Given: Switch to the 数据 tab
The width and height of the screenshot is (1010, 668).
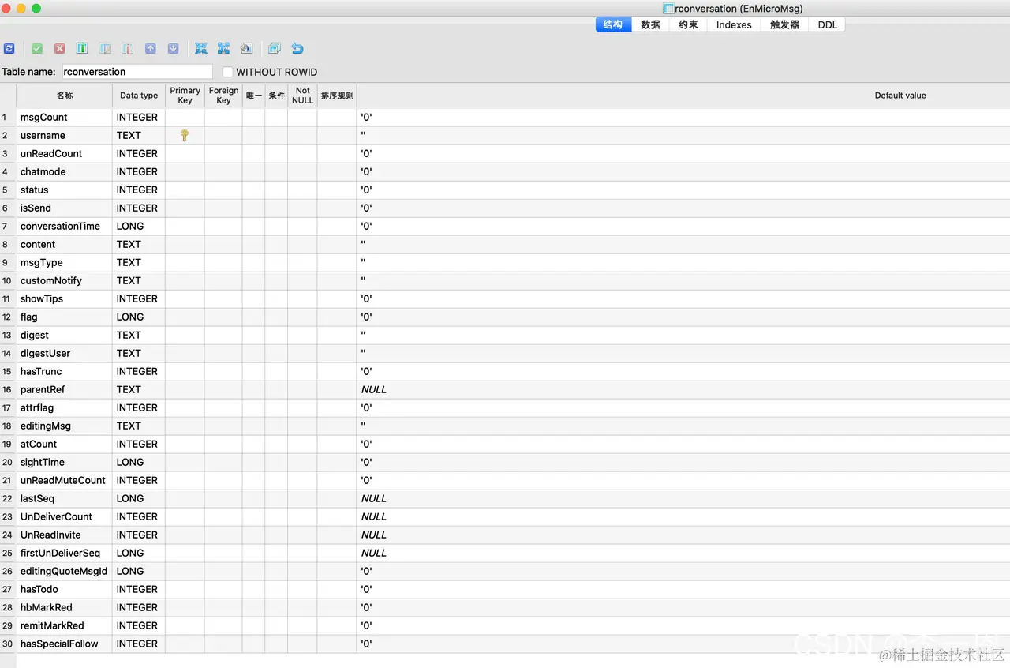Looking at the screenshot, I should 651,24.
